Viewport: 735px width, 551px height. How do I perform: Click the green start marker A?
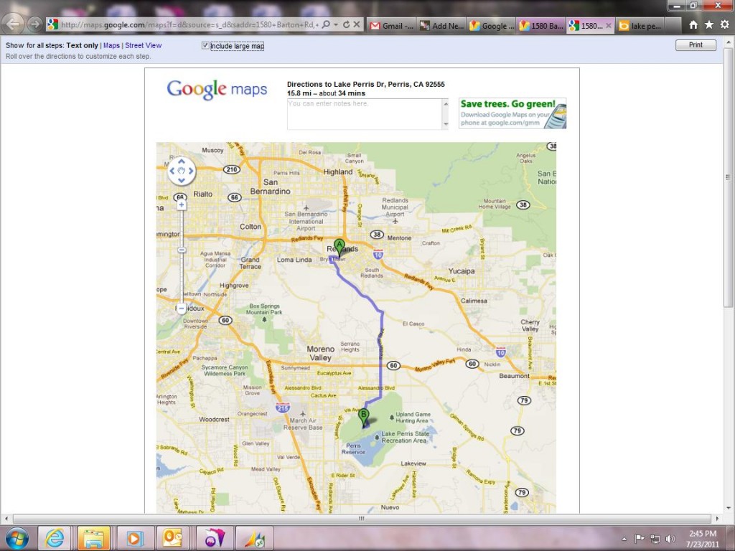click(x=340, y=246)
